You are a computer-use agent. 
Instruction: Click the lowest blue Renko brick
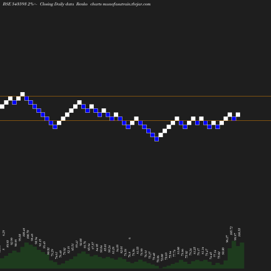[157, 139]
